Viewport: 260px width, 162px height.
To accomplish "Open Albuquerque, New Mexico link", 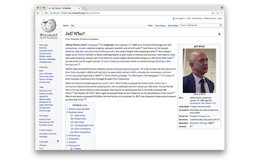I will tap(201, 103).
